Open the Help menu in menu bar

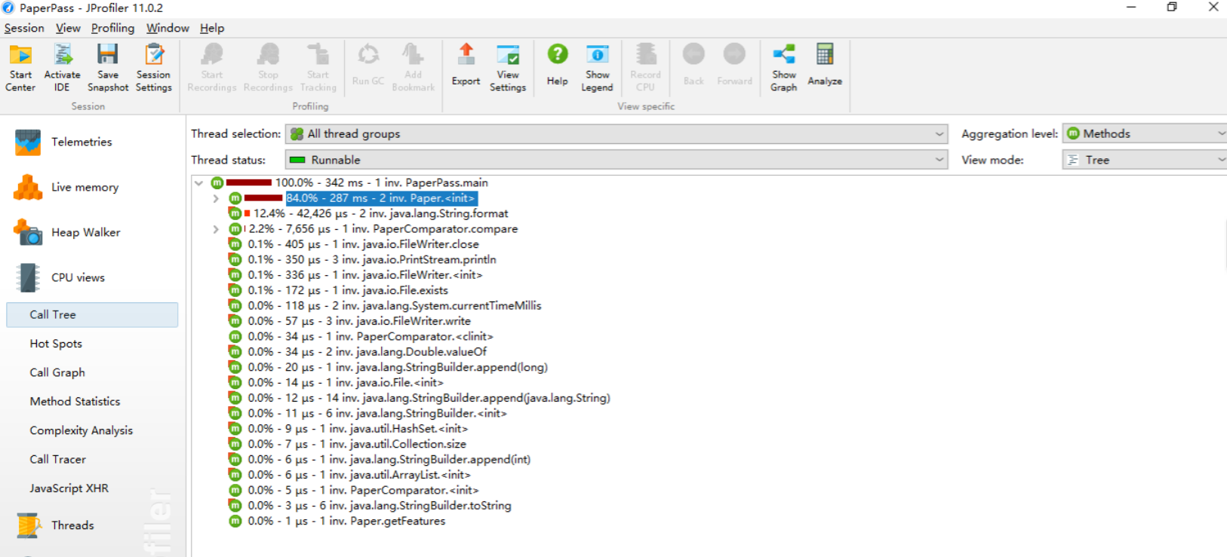click(212, 28)
